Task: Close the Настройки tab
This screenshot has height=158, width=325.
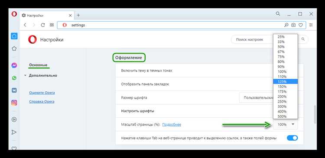Action: [70, 15]
